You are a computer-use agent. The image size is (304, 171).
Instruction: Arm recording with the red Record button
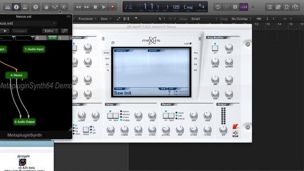click(x=112, y=7)
